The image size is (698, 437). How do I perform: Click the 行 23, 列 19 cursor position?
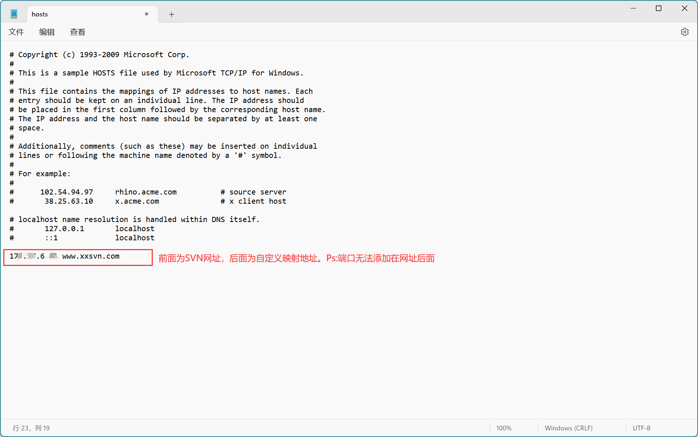click(31, 428)
